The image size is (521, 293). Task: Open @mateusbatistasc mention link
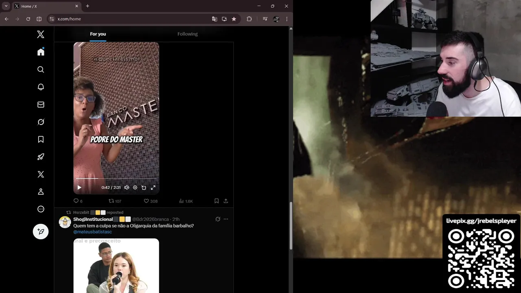pyautogui.click(x=92, y=232)
